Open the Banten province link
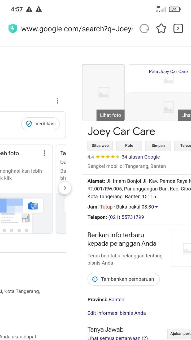 (x=116, y=300)
